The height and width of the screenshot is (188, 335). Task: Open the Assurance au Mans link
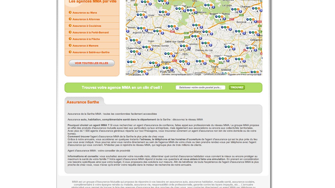coord(85,13)
